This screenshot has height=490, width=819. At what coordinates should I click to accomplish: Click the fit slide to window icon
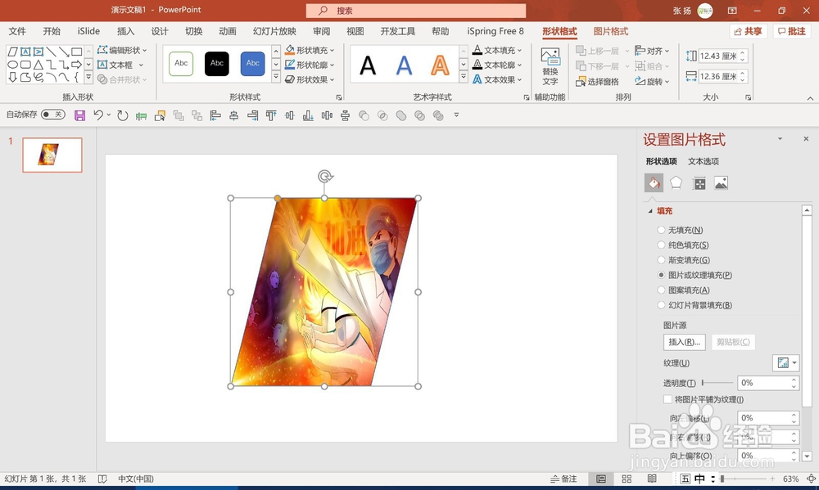(811, 479)
